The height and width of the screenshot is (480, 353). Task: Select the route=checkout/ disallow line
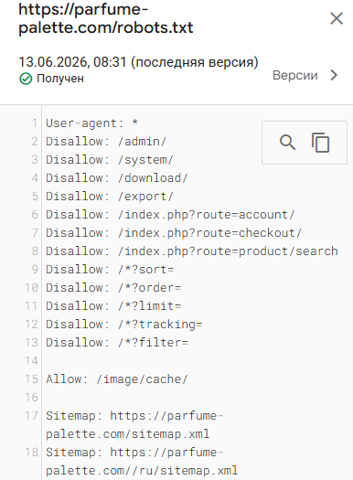[x=174, y=233]
